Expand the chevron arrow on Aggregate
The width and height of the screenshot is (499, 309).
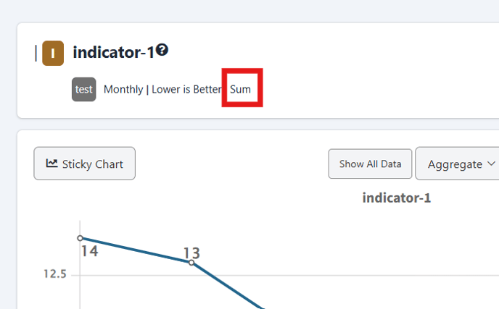coord(491,164)
